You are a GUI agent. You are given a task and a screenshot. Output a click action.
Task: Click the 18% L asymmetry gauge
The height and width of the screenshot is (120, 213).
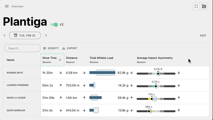click(x=156, y=111)
